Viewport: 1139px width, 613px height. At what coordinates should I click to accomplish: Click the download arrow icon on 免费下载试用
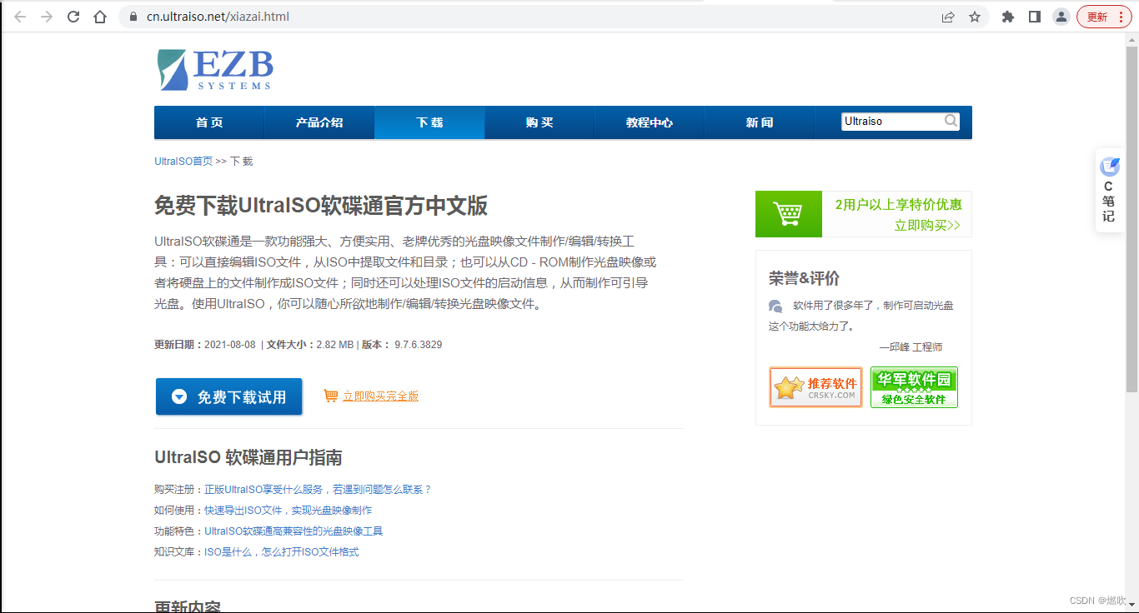180,396
